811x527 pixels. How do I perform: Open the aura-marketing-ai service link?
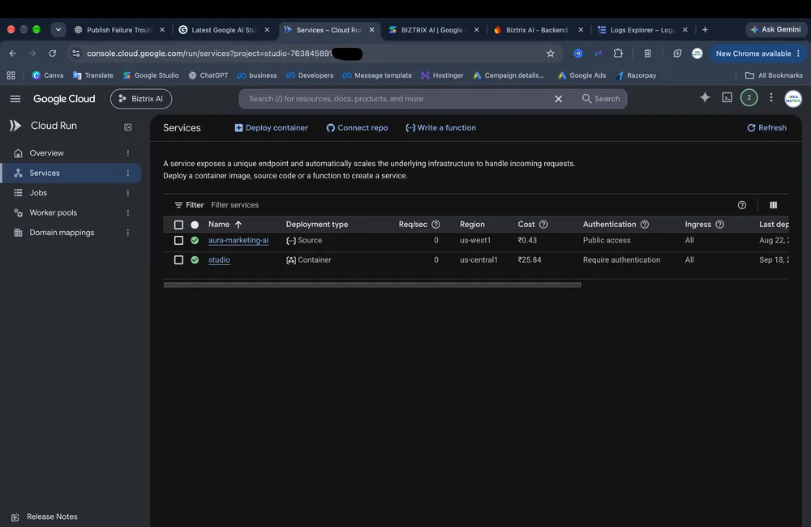[x=238, y=241]
